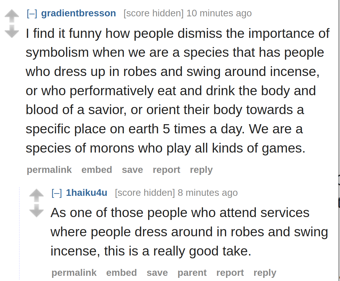Click the dotted thread line beside 1haiku4u's reply
Viewport: 340px width, 281px height.
(x=19, y=234)
